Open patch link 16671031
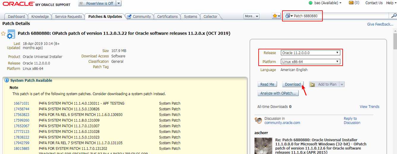 [x=21, y=103]
